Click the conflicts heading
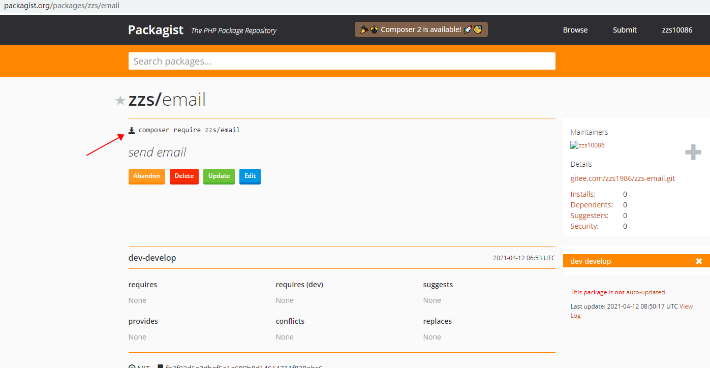Viewport: 710px width, 368px height. [x=290, y=321]
